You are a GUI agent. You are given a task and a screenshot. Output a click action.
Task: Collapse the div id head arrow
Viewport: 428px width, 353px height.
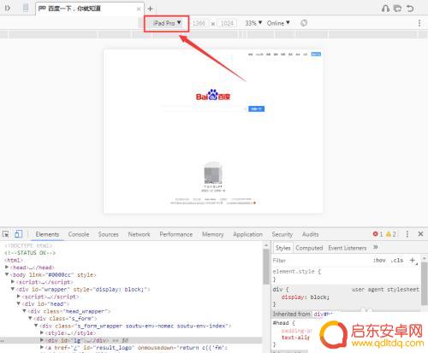point(19,303)
